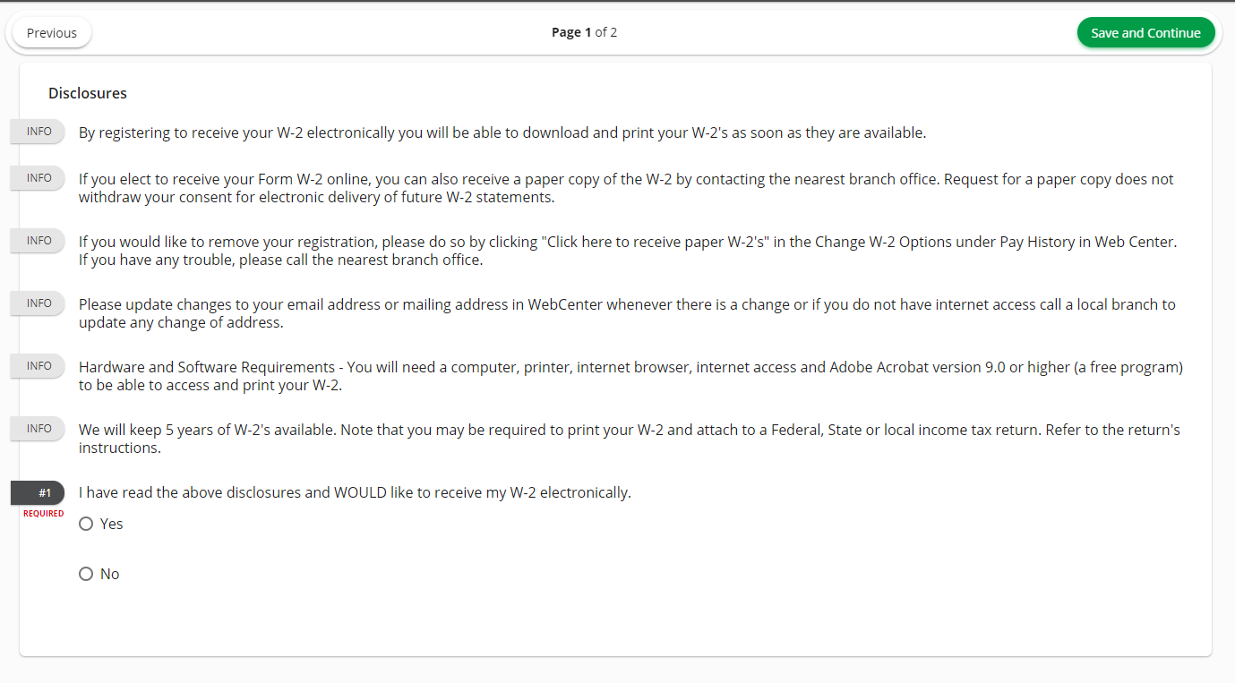Click the Hardware and Software Requirements paragraph
The width and height of the screenshot is (1235, 683).
pos(631,376)
